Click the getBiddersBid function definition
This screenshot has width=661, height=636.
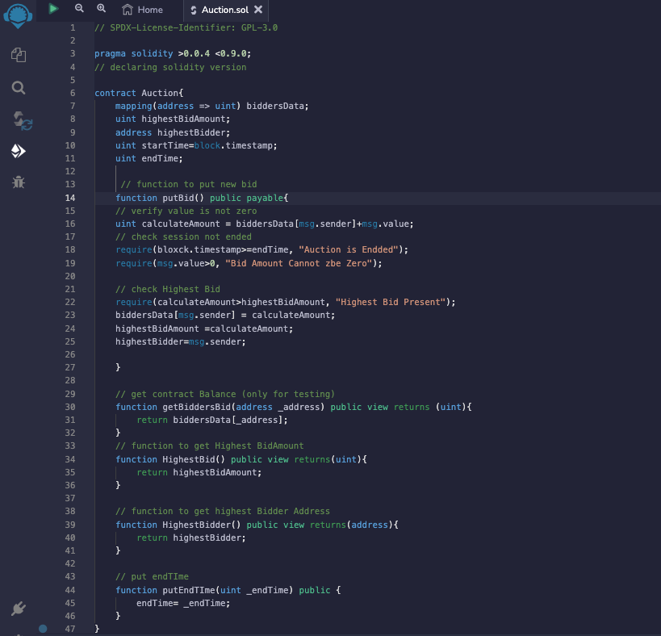coord(294,407)
